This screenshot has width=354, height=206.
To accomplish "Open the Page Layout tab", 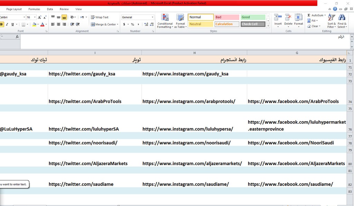I will pos(14,9).
